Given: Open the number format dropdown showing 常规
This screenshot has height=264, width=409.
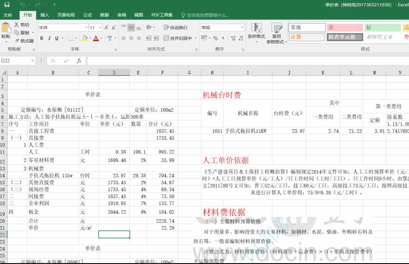Looking at the screenshot, I should tap(242, 27).
